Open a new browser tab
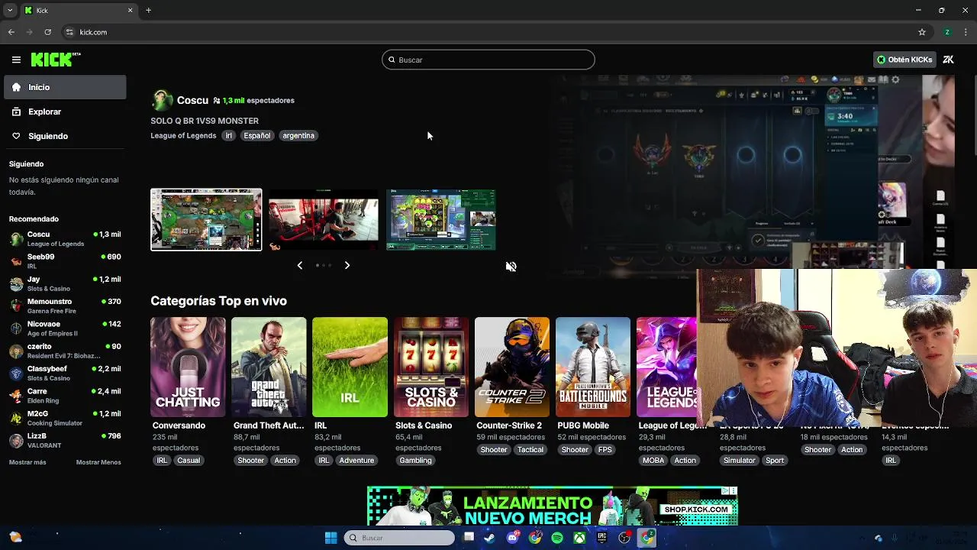Screen dimensions: 977x550 pos(148,11)
